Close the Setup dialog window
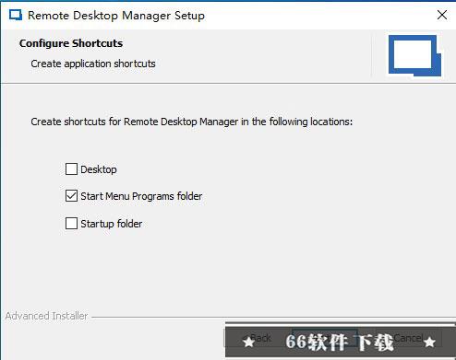456x360 pixels. click(x=442, y=15)
